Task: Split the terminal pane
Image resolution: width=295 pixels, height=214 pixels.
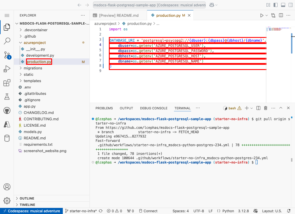Action: tap(258, 108)
